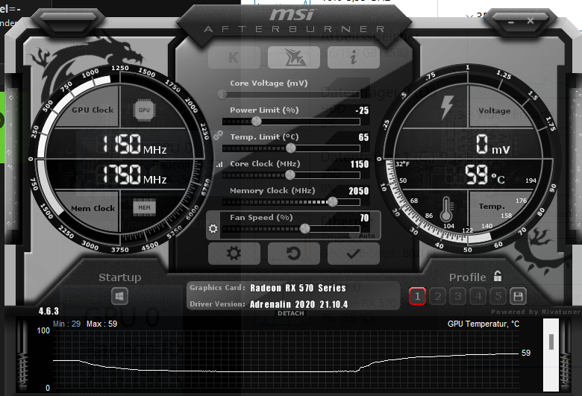Open settings with the gear button
582x396 pixels.
click(x=234, y=254)
